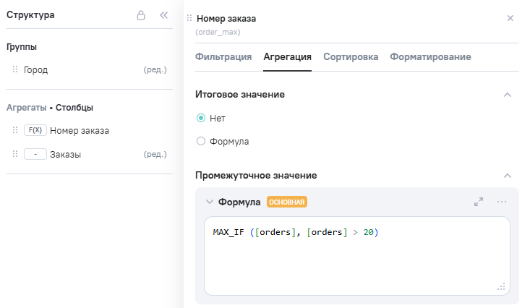Switch to the Фильтрация tab
The height and width of the screenshot is (308, 522).
coord(223,56)
